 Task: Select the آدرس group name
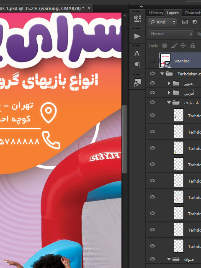click(189, 93)
